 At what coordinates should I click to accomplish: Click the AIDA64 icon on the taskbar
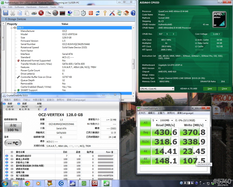[94, 183]
